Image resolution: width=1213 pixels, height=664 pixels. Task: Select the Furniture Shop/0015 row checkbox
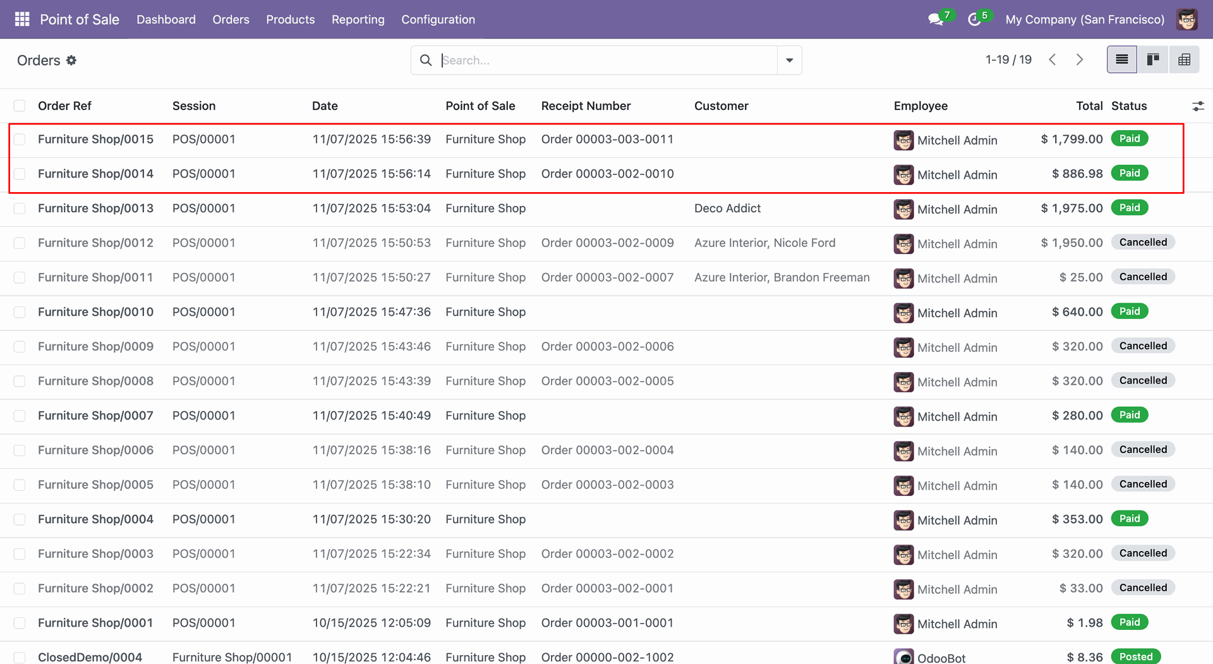pyautogui.click(x=20, y=140)
